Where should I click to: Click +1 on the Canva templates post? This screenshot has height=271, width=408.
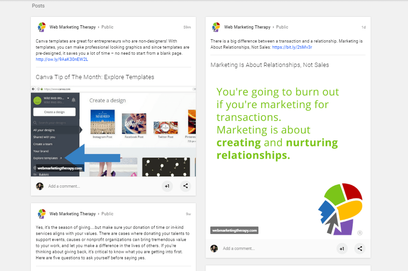[167, 186]
